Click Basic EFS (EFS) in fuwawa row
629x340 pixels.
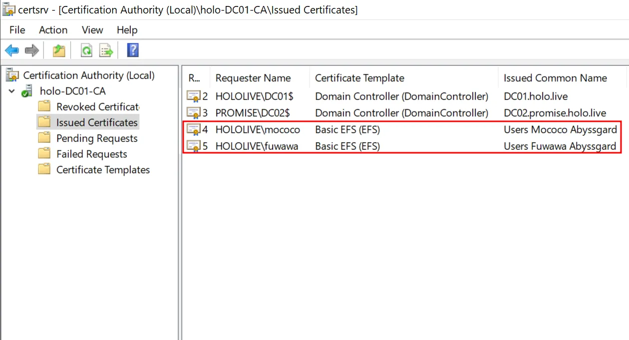coord(347,146)
